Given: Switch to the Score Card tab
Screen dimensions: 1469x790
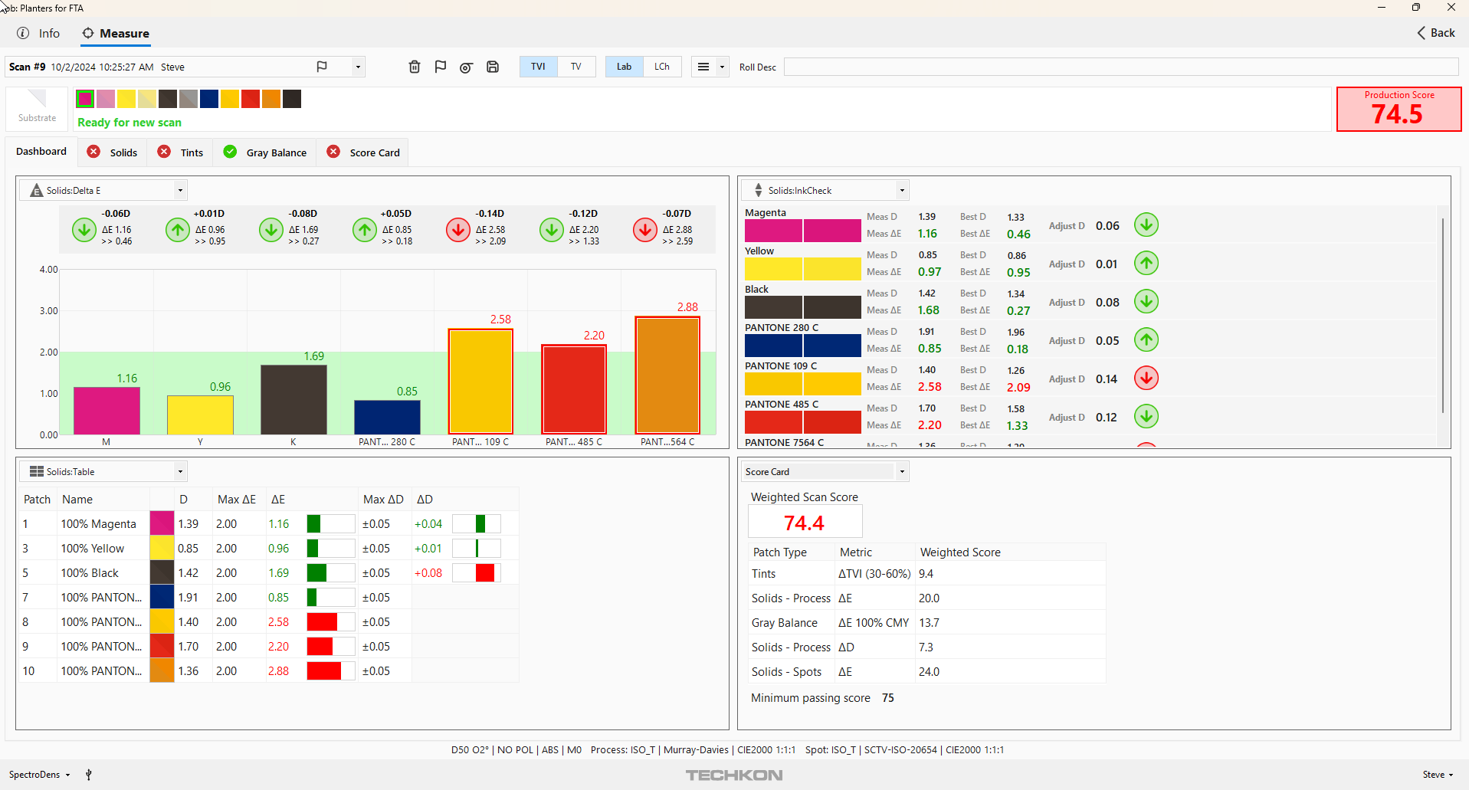Looking at the screenshot, I should [364, 152].
